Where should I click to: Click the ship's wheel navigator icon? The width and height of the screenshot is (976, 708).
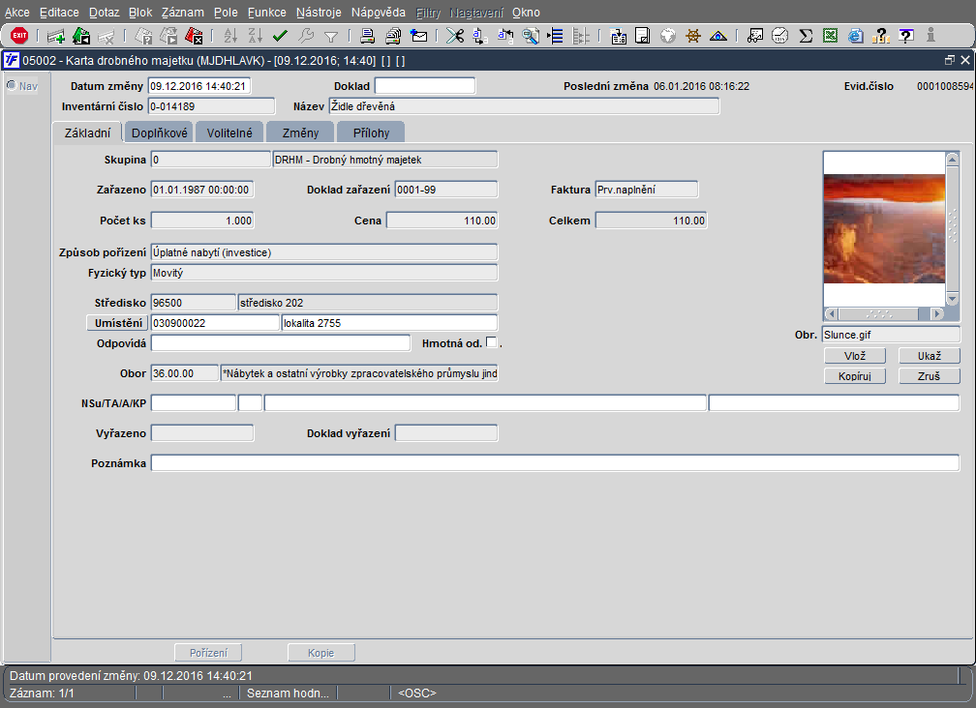click(693, 36)
